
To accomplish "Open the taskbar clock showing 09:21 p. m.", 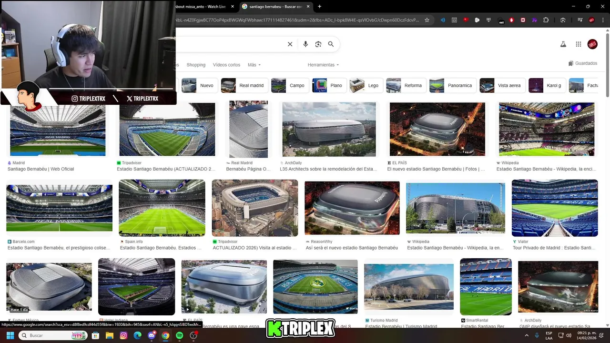I will coord(587,335).
